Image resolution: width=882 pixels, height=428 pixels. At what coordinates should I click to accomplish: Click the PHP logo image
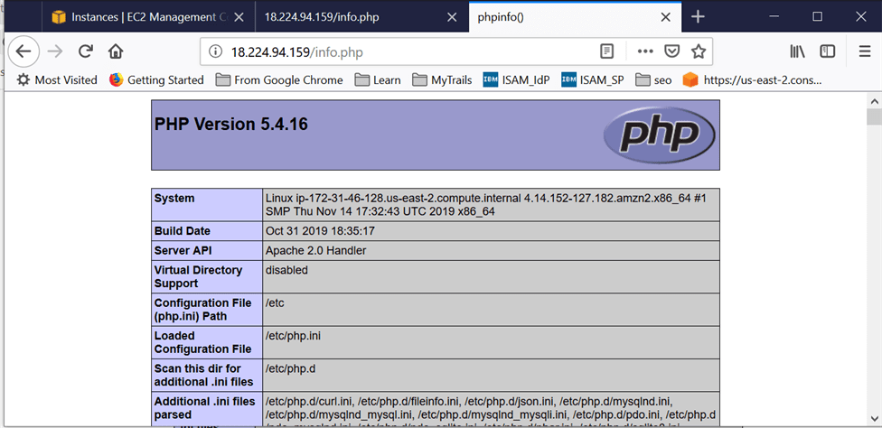[659, 135]
